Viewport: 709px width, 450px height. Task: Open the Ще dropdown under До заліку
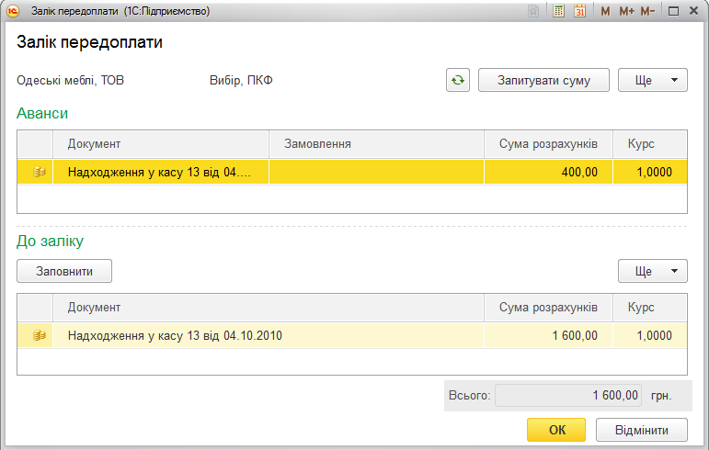pyautogui.click(x=653, y=271)
